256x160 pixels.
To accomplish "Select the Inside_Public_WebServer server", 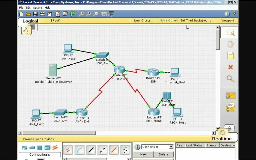I will [53, 70].
